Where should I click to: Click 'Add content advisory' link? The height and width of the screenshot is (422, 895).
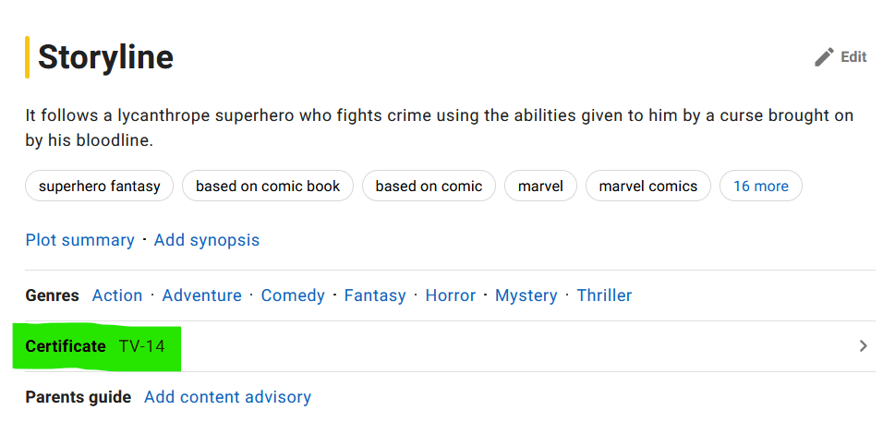click(x=227, y=397)
